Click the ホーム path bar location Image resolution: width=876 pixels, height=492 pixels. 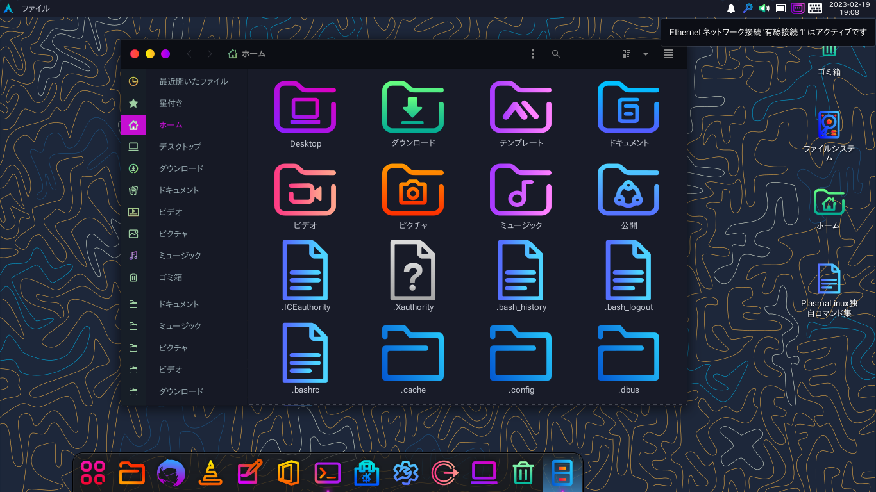[247, 54]
